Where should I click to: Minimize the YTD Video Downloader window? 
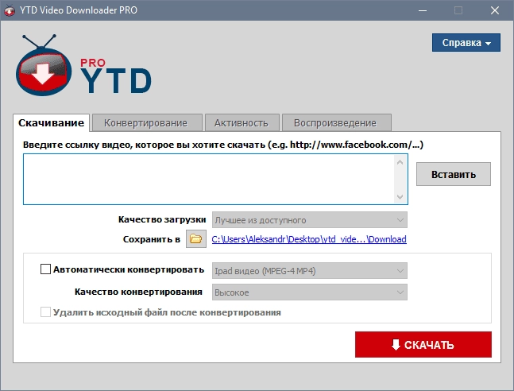[423, 10]
